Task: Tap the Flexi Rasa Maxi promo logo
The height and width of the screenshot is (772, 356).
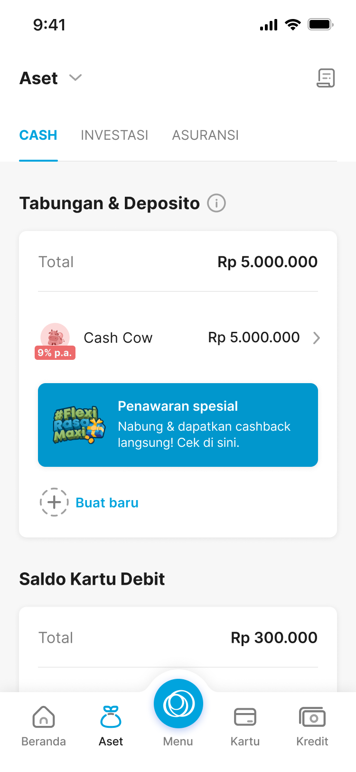Action: pos(78,425)
